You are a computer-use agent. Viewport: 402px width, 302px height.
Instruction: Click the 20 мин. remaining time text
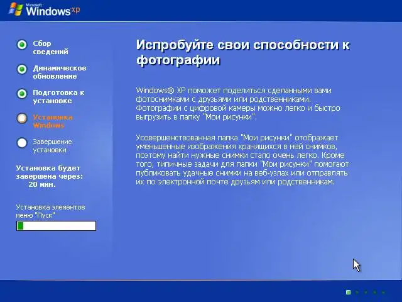[42, 184]
